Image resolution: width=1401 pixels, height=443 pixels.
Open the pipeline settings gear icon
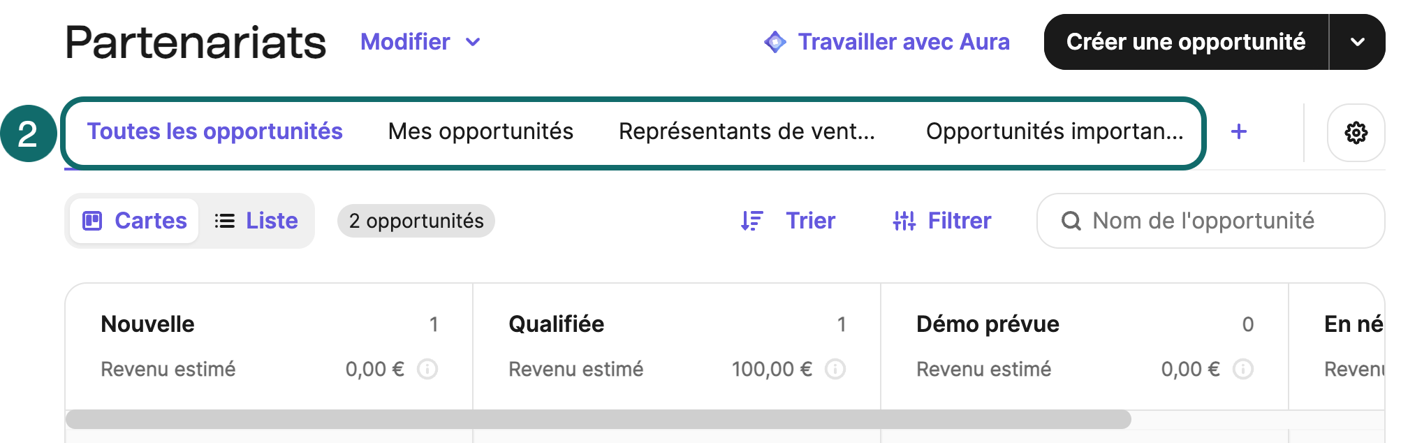point(1356,133)
